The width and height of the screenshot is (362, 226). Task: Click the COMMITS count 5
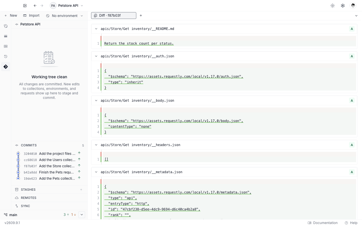(x=83, y=145)
